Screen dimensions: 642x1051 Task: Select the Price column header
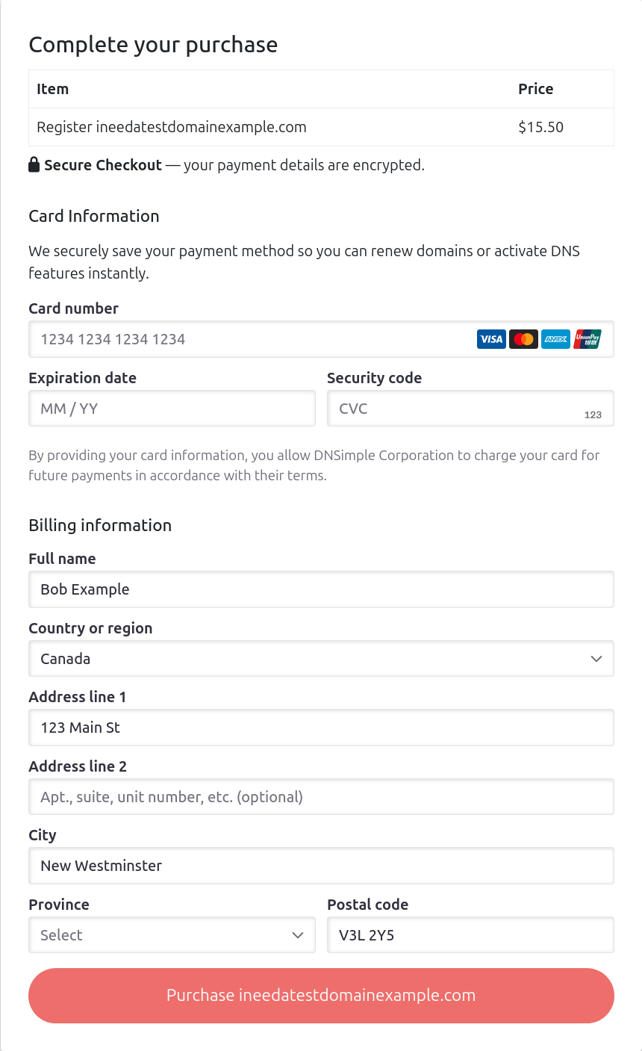536,88
